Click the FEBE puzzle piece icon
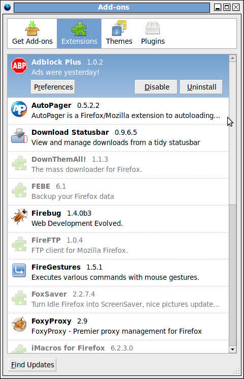The width and height of the screenshot is (244, 379). (x=19, y=190)
